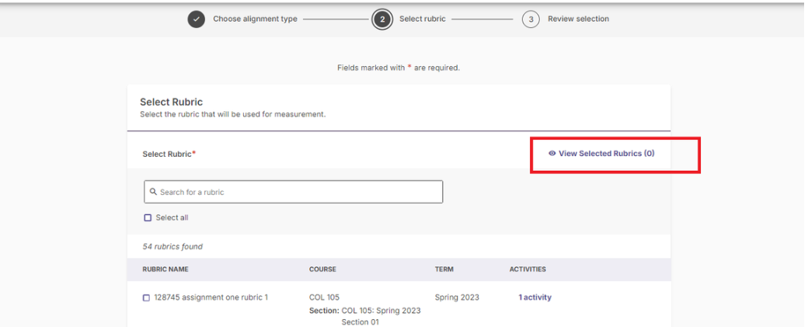Click the Spring 2023 term cell
Screen dimensions: 808x334
click(x=457, y=297)
